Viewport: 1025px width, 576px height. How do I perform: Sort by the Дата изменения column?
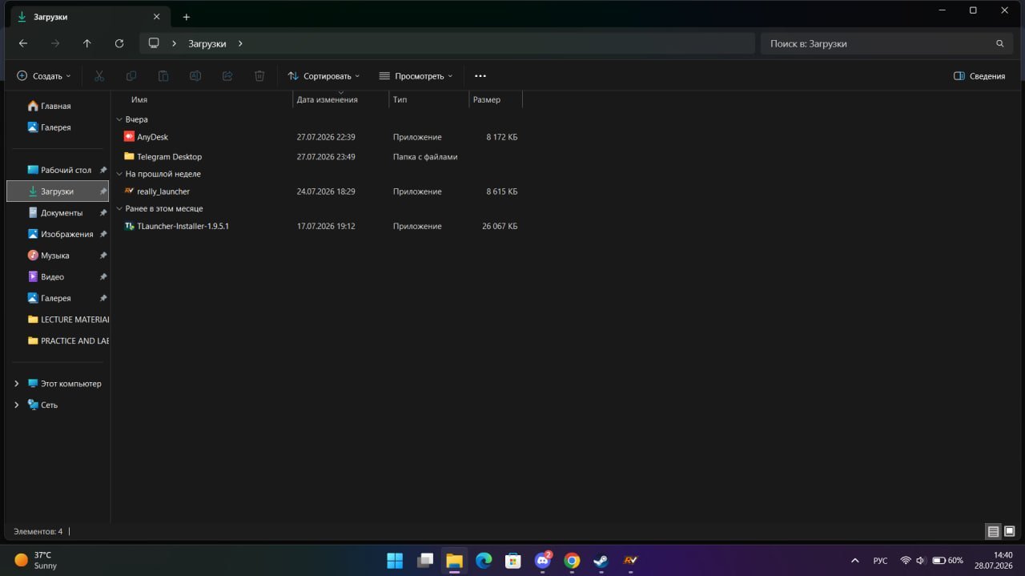click(327, 100)
